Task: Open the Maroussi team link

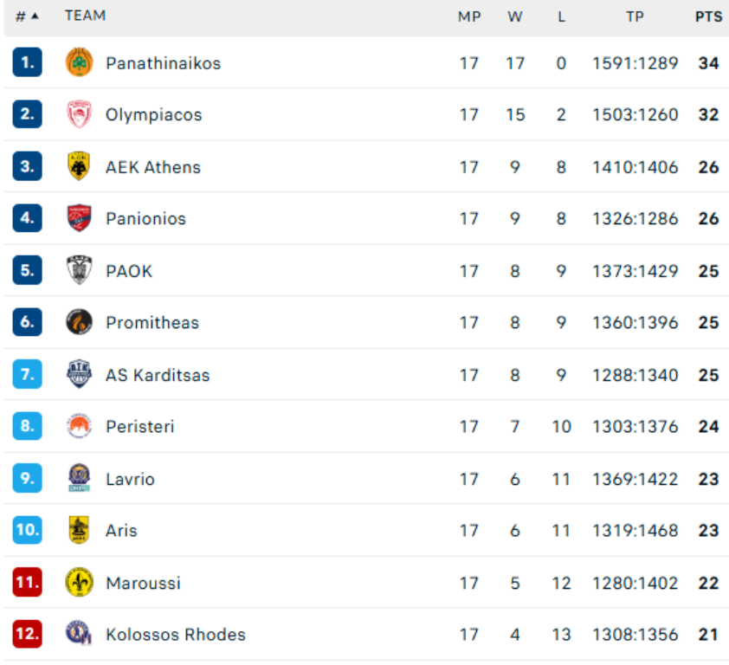Action: (143, 583)
